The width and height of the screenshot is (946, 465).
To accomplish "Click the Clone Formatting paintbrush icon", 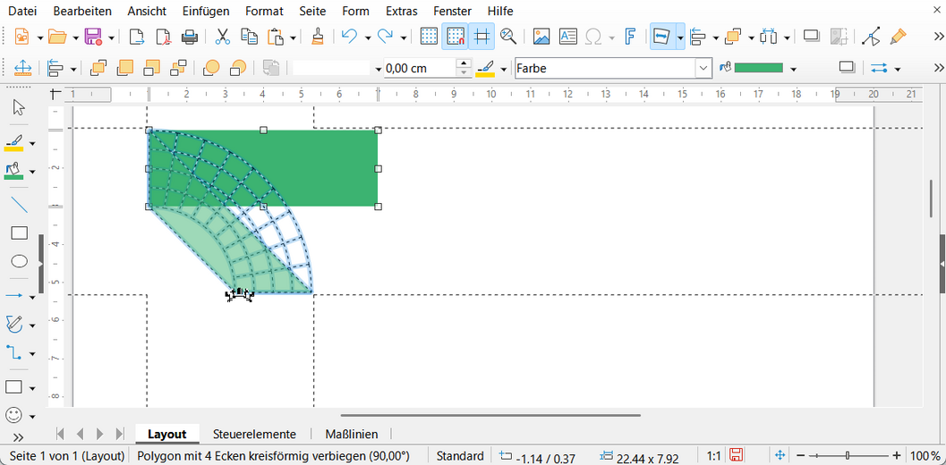I will pos(318,37).
